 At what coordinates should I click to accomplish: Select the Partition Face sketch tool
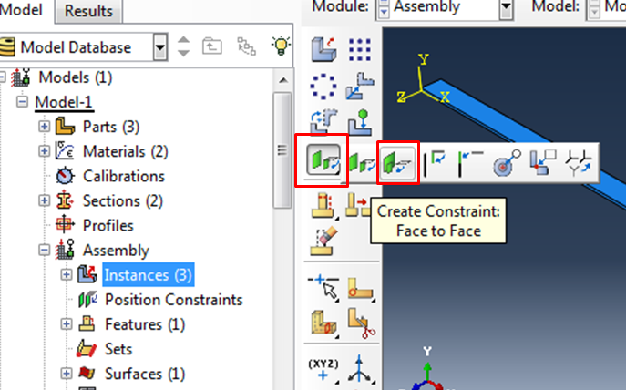[361, 288]
